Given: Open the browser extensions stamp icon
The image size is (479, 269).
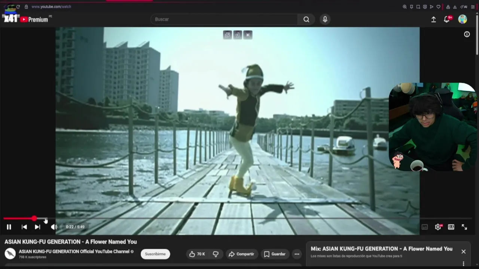Looking at the screenshot, I should [448, 7].
